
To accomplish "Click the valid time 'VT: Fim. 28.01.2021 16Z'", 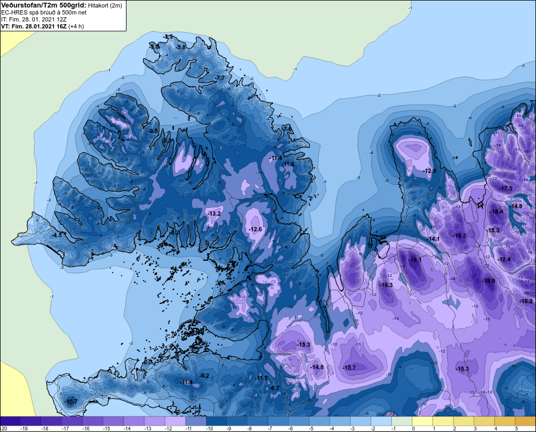I will 34,26.
